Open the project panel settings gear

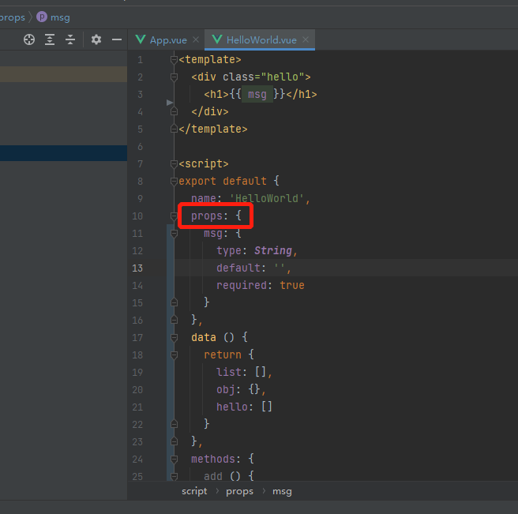(96, 39)
